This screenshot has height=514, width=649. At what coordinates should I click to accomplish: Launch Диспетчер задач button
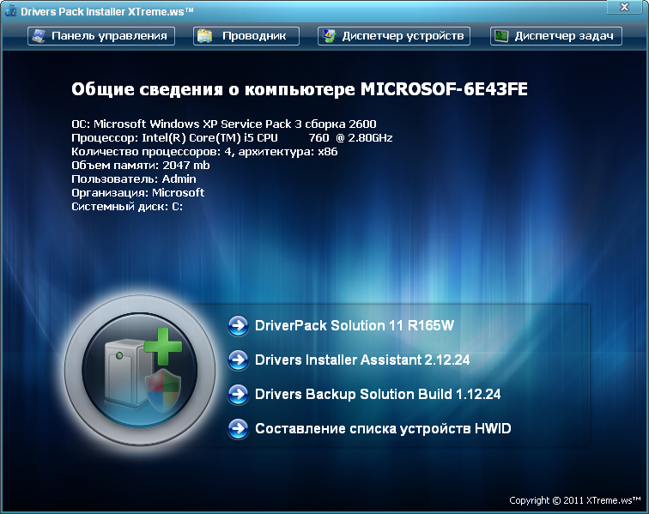(x=556, y=36)
